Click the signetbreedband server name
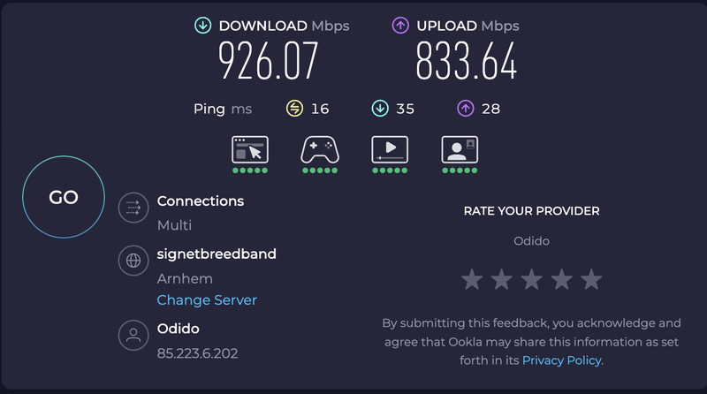This screenshot has width=707, height=394. click(x=217, y=254)
